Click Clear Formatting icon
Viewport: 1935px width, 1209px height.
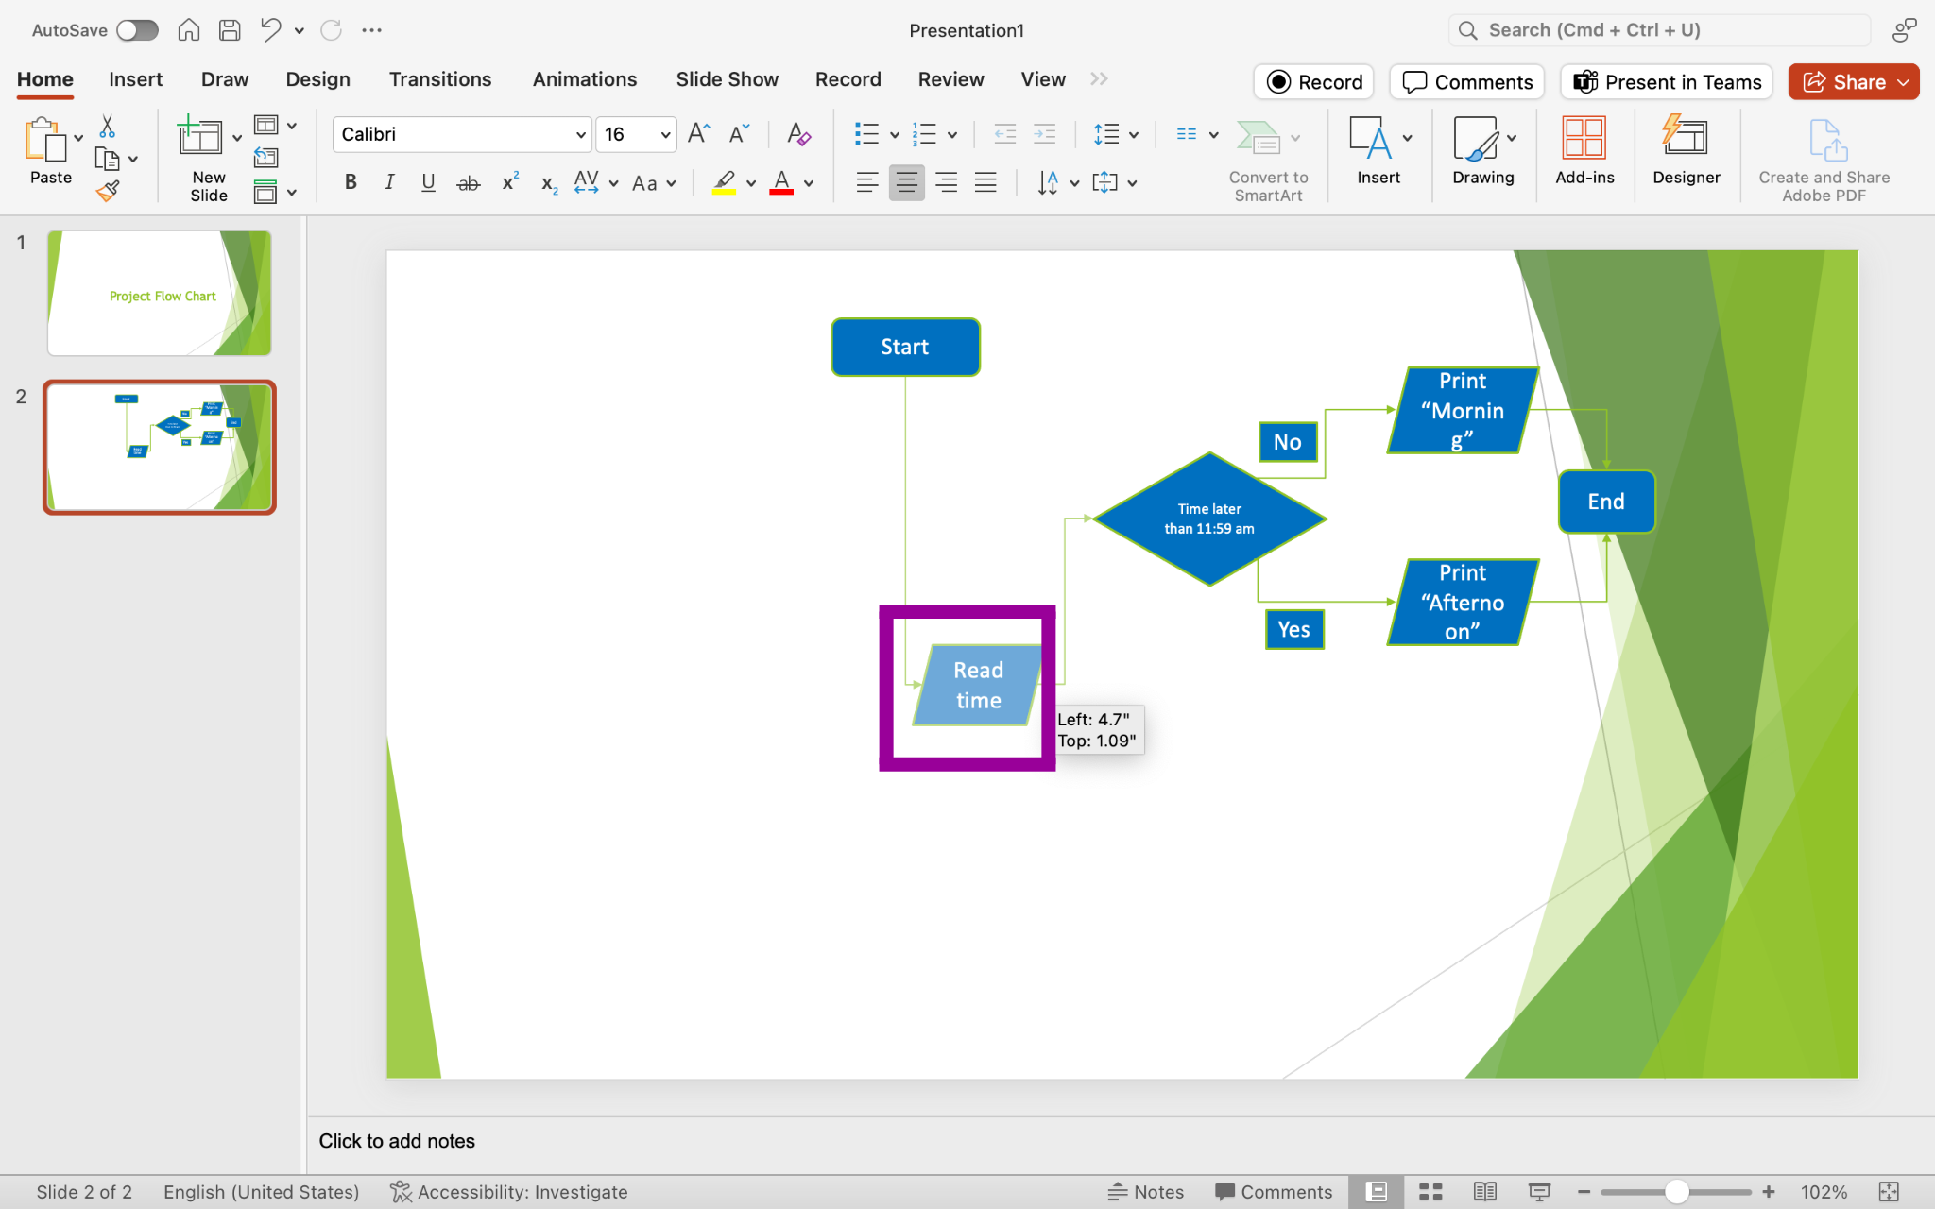pos(798,133)
